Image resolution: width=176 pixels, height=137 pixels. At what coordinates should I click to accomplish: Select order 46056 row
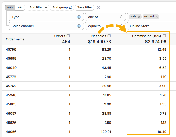tap(11, 132)
